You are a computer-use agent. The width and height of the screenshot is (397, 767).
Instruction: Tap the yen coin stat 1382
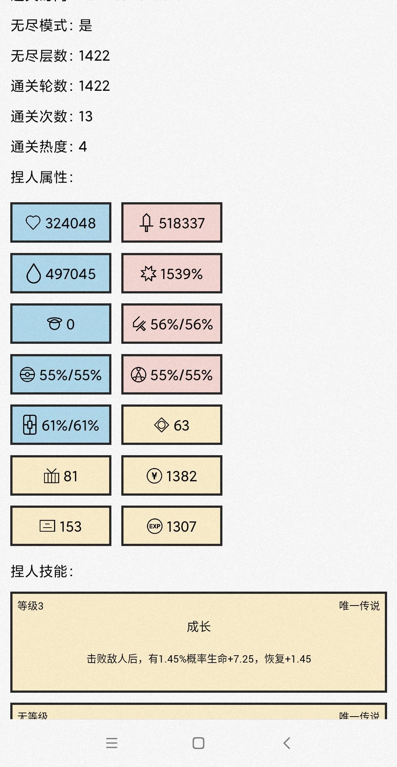172,475
